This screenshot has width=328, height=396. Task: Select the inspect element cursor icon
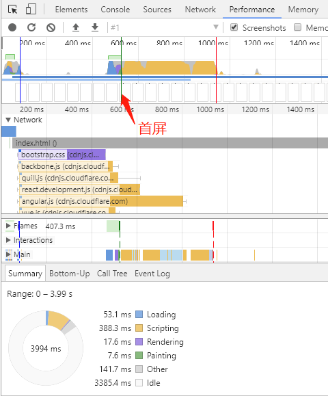tap(12, 10)
